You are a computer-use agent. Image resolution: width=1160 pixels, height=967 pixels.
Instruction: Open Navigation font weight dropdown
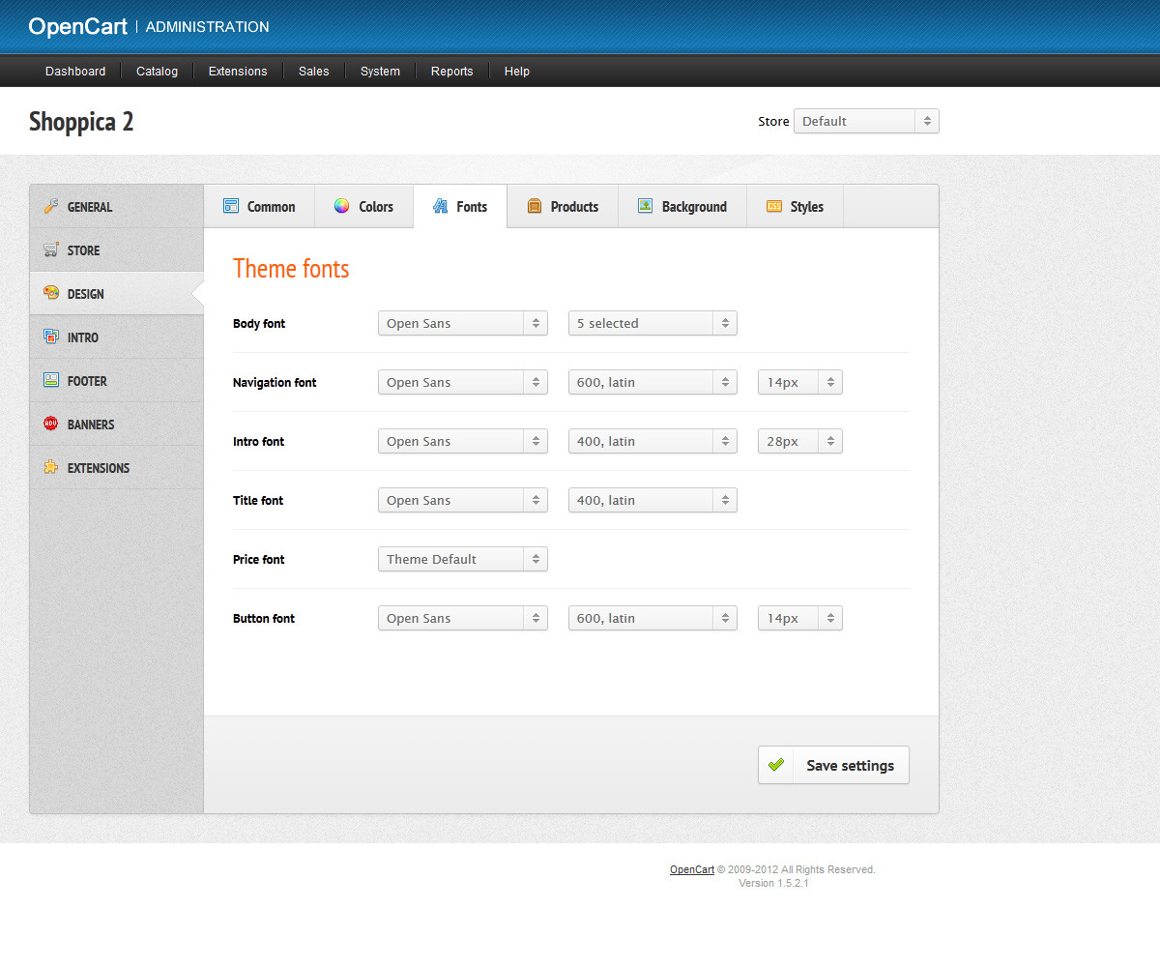pyautogui.click(x=652, y=382)
